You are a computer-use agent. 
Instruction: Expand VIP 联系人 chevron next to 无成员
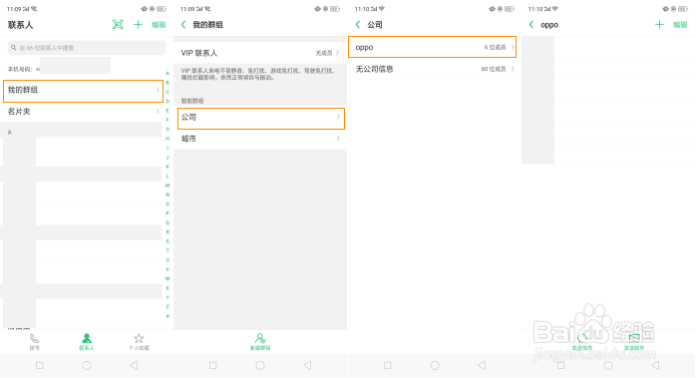tap(337, 53)
